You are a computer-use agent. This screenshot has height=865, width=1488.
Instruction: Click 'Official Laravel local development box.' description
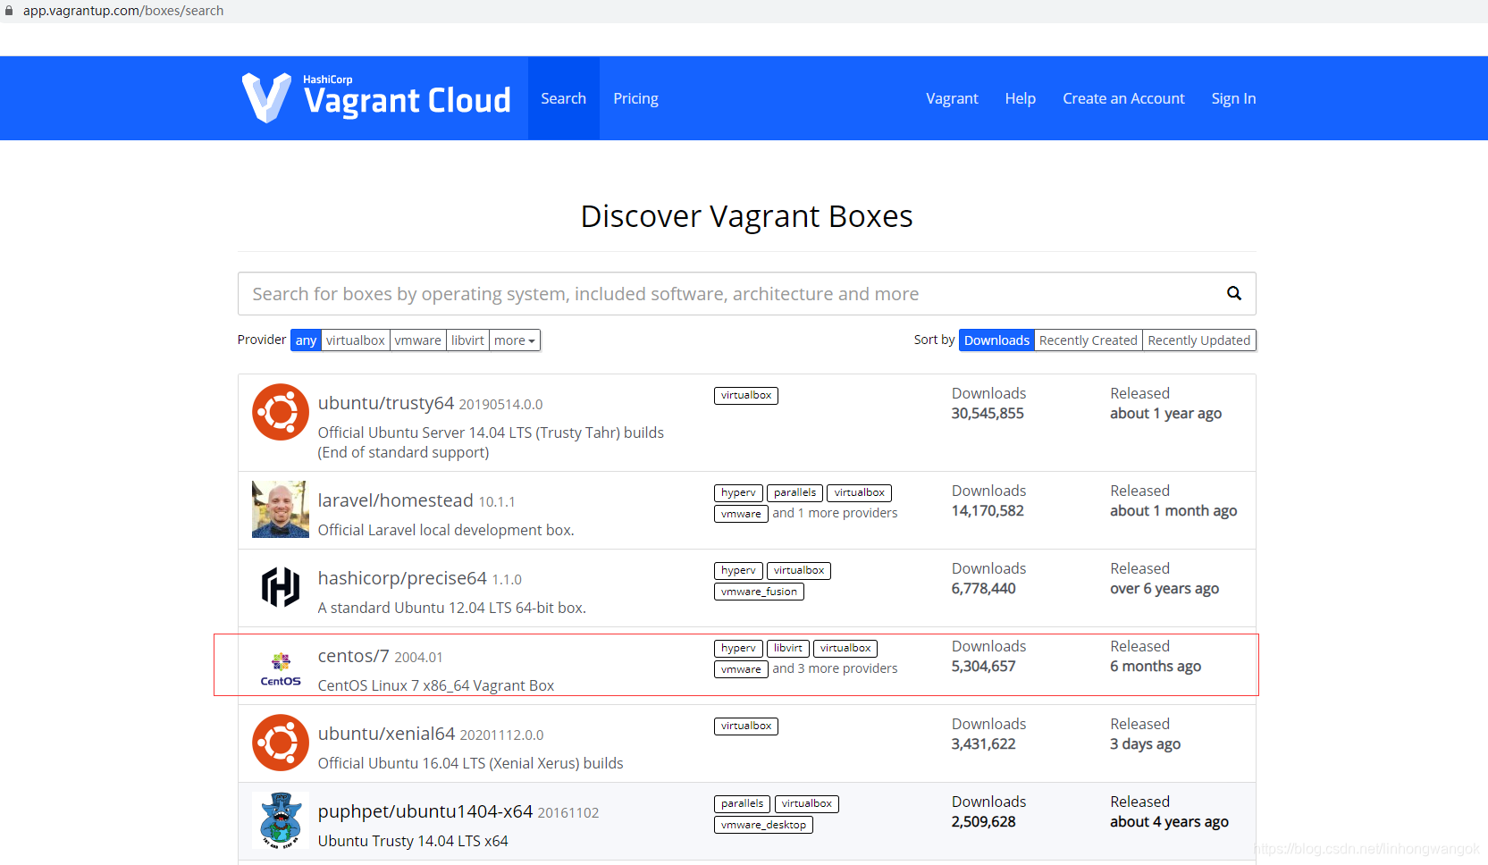[446, 530]
